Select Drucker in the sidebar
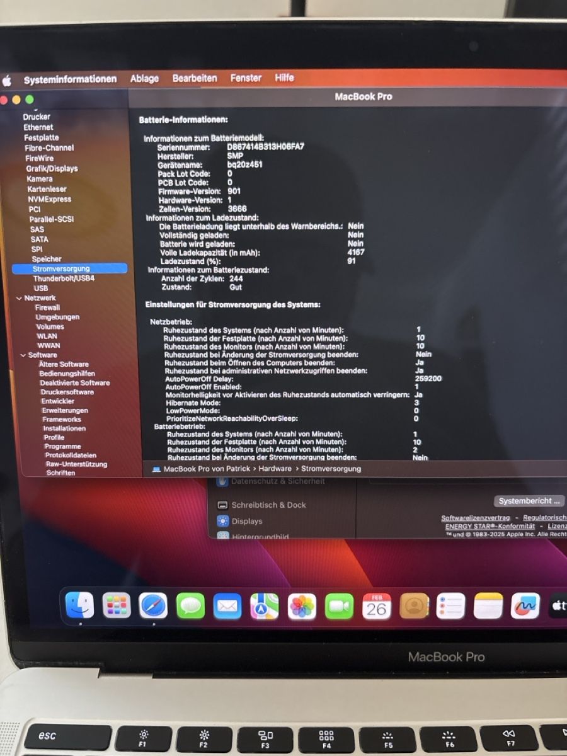Viewport: 567px width, 756px height. pyautogui.click(x=37, y=117)
